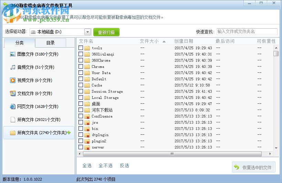Click the vertical scrollbar down arrow
This screenshot has height=183, width=282.
[x=276, y=148]
